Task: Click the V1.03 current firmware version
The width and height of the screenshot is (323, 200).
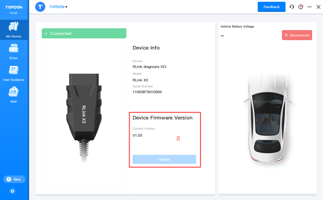Action: coord(137,135)
